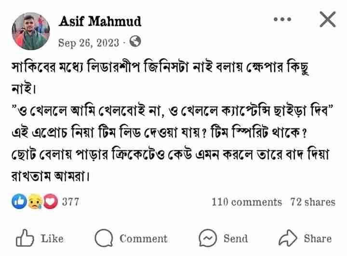Open the 377 reactions count list
The height and width of the screenshot is (256, 347).
pos(70,202)
